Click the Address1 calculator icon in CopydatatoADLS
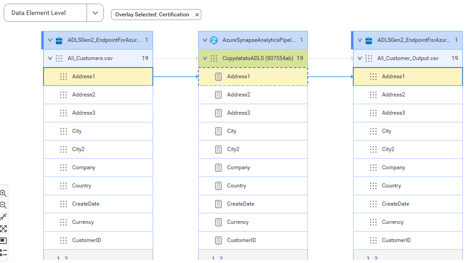Image resolution: width=466 pixels, height=263 pixels. coord(219,76)
